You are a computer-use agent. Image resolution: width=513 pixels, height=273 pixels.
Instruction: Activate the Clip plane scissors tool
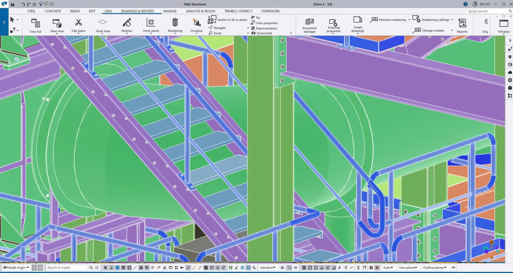[78, 26]
